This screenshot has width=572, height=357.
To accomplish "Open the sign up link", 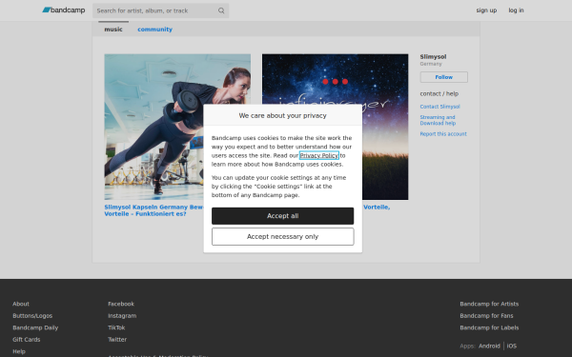I will [486, 10].
